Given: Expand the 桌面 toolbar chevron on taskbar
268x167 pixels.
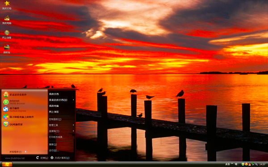Looking at the screenshot, I should pyautogui.click(x=232, y=163).
